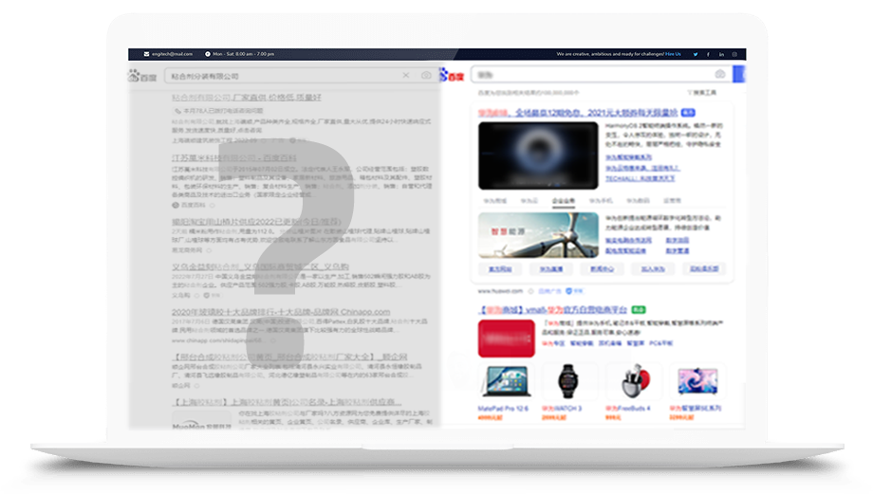Click the envelope icon beside engitech@mail.com
The height and width of the screenshot is (494, 873).
[x=146, y=54]
